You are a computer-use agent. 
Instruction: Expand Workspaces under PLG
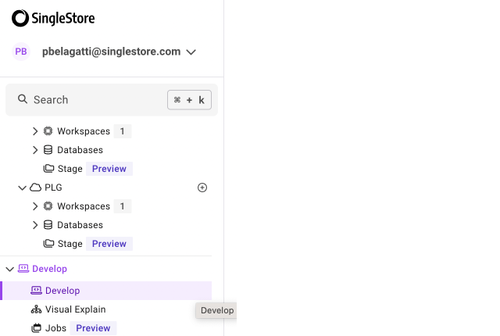[35, 206]
